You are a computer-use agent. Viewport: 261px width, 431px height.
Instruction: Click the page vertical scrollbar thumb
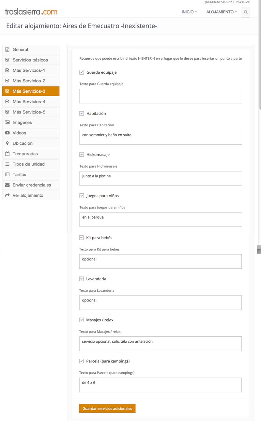point(259,56)
